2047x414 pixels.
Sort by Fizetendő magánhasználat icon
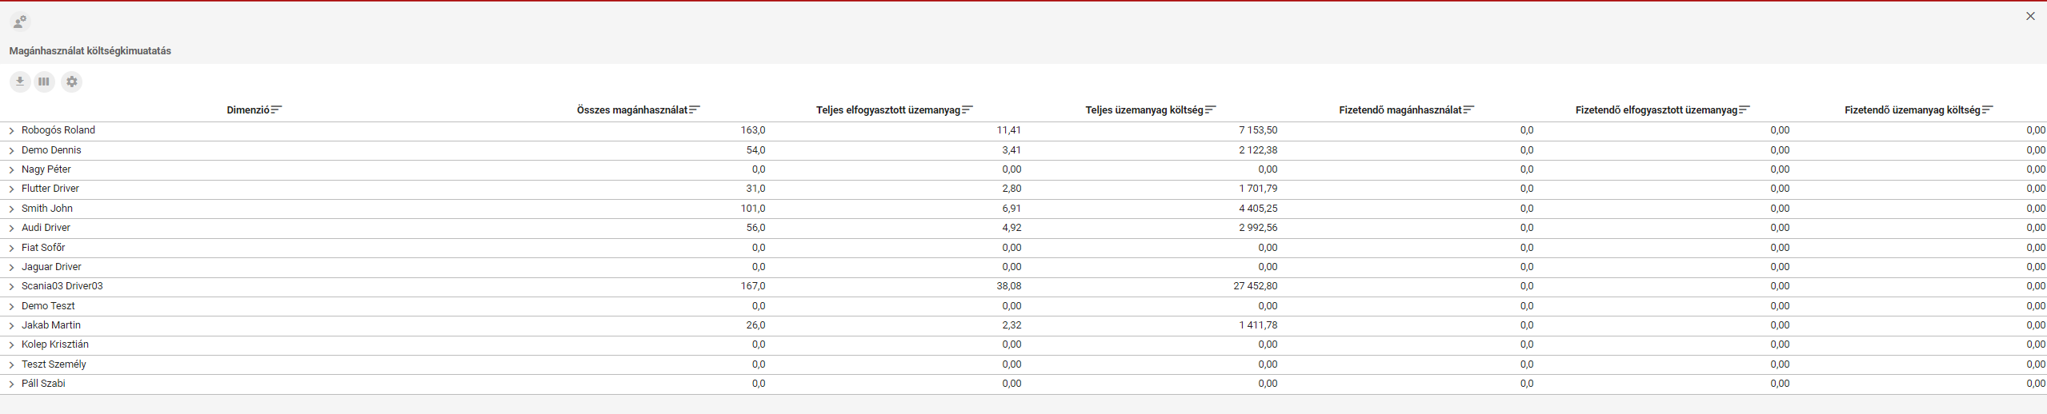[1468, 109]
